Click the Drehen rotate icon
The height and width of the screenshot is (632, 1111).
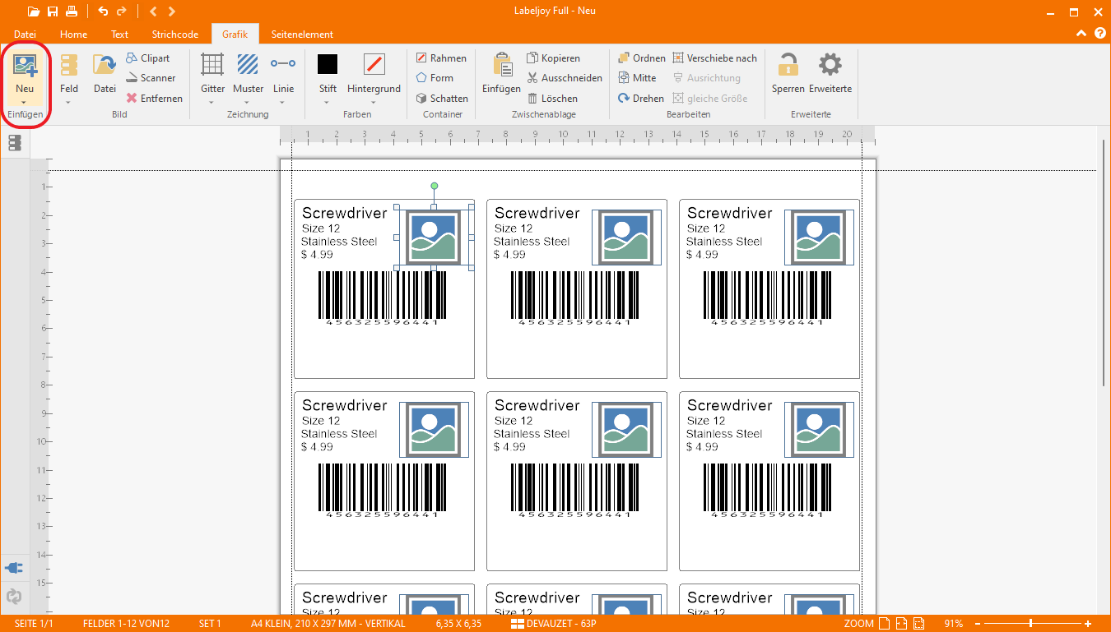[x=624, y=98]
